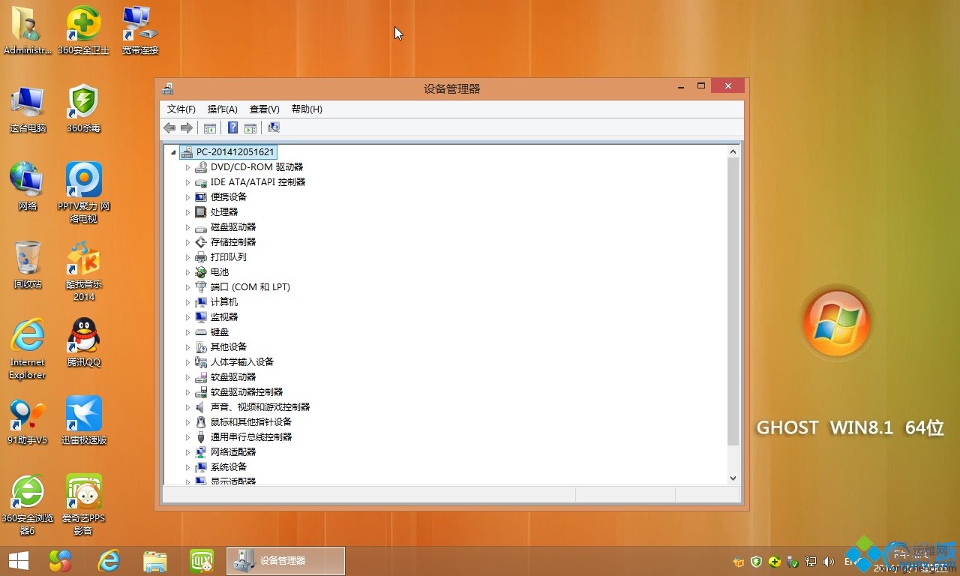This screenshot has height=576, width=960.
Task: Open File Explorer from the taskbar
Action: tap(155, 561)
